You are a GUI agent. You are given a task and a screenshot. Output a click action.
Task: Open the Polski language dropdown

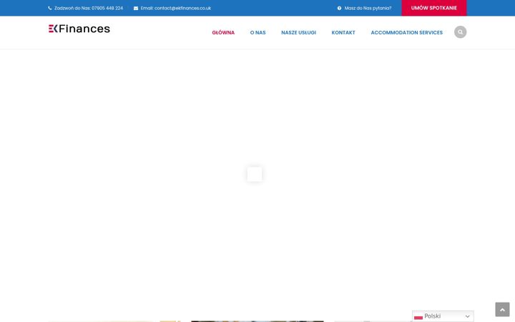point(443,316)
